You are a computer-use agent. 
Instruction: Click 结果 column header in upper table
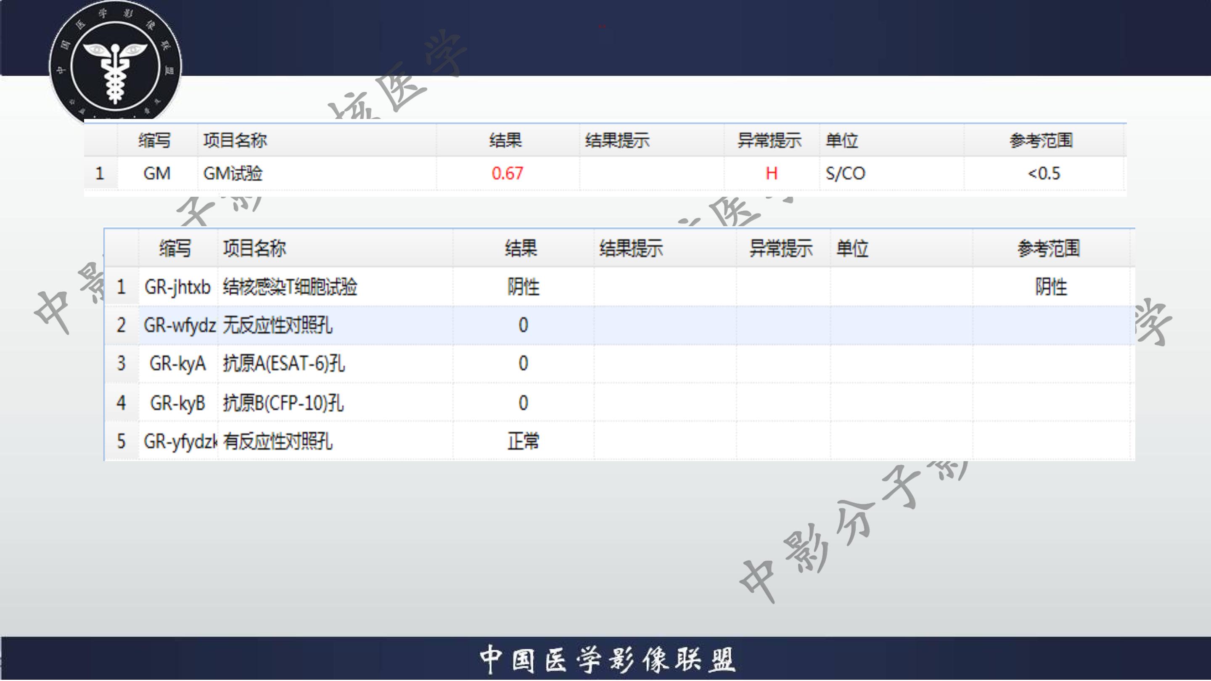[x=505, y=140]
